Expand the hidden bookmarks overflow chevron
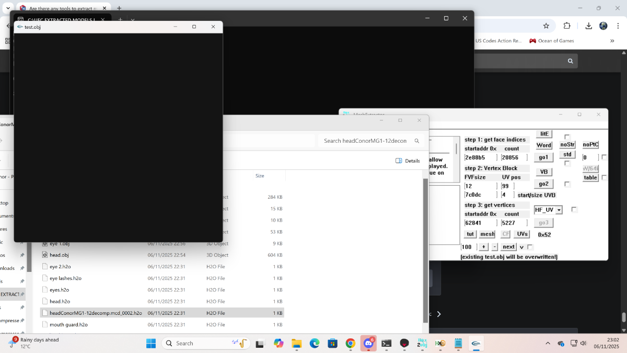 point(612,41)
